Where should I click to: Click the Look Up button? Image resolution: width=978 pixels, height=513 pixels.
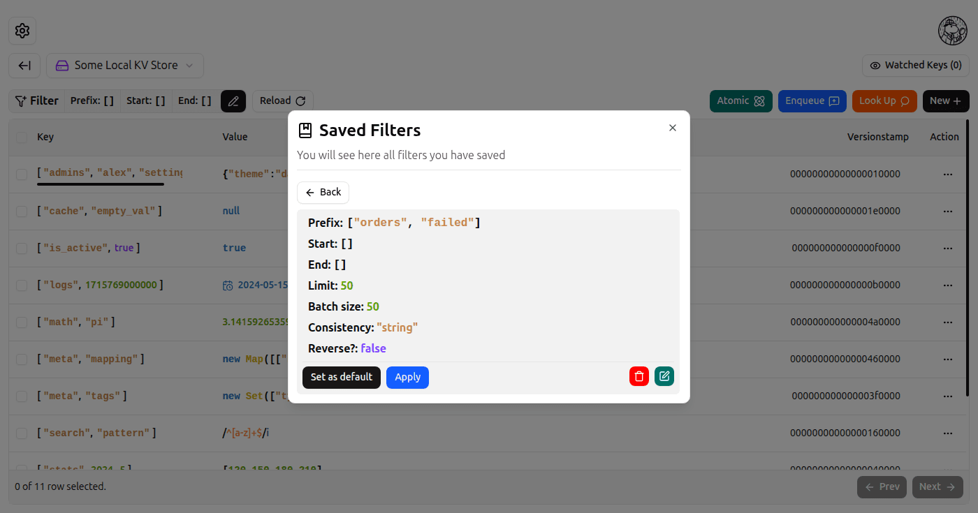(884, 101)
